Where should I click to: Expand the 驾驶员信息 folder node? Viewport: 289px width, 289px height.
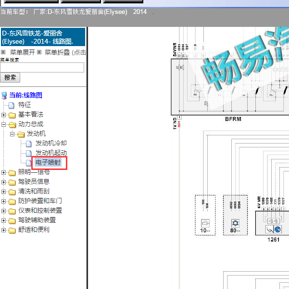coord(3,182)
